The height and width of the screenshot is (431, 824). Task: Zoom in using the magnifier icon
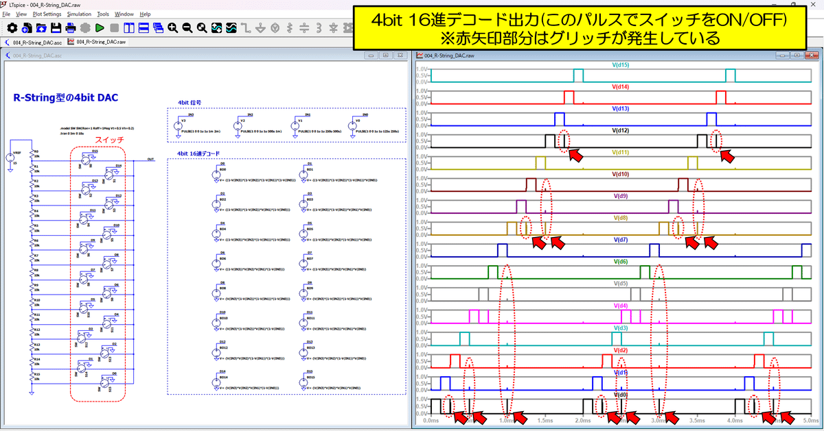click(172, 27)
